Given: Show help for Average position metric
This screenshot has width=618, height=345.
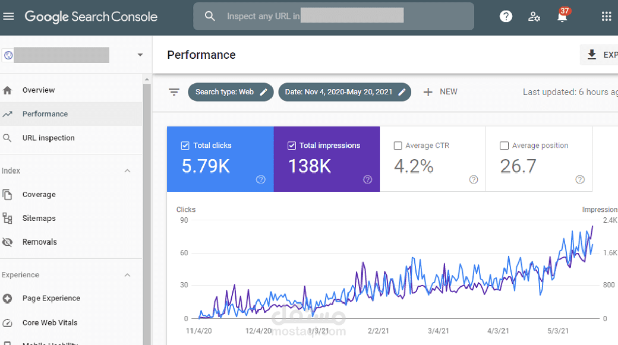Looking at the screenshot, I should (580, 179).
